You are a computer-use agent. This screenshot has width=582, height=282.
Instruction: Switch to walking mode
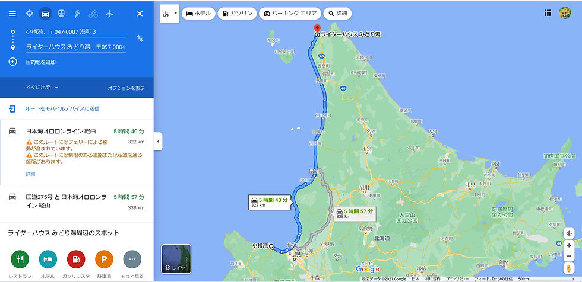click(77, 14)
